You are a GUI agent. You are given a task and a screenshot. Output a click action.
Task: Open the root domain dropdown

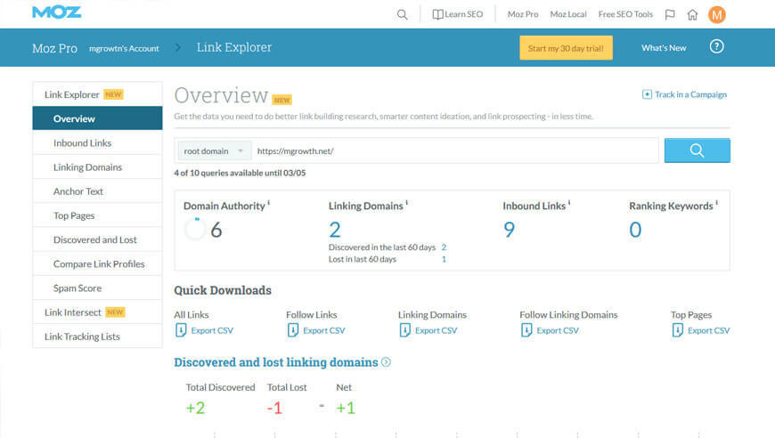click(x=214, y=151)
